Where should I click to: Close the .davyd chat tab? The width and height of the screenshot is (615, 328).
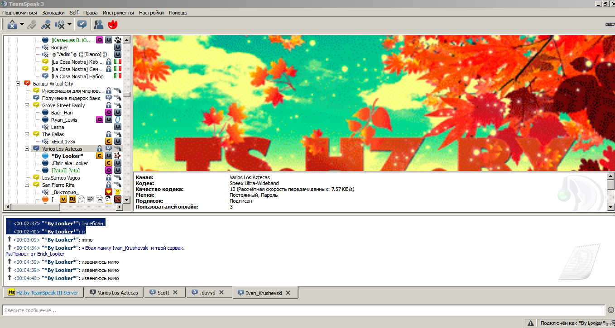(x=221, y=293)
